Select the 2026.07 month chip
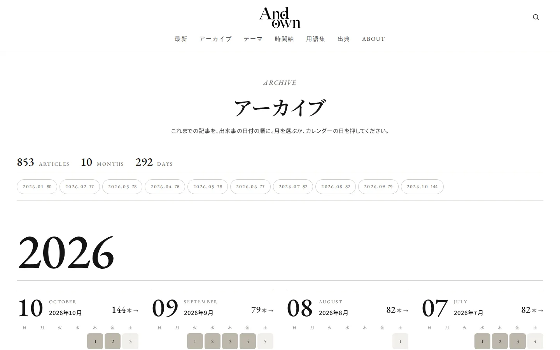Viewport: 560px width, 350px height. [x=293, y=187]
